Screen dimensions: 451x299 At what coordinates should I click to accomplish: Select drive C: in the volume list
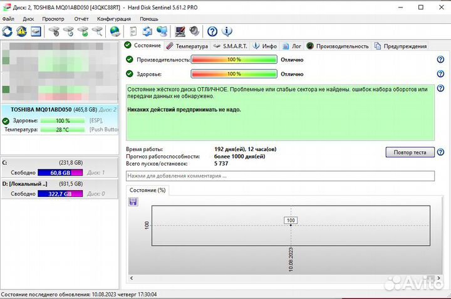click(60, 168)
